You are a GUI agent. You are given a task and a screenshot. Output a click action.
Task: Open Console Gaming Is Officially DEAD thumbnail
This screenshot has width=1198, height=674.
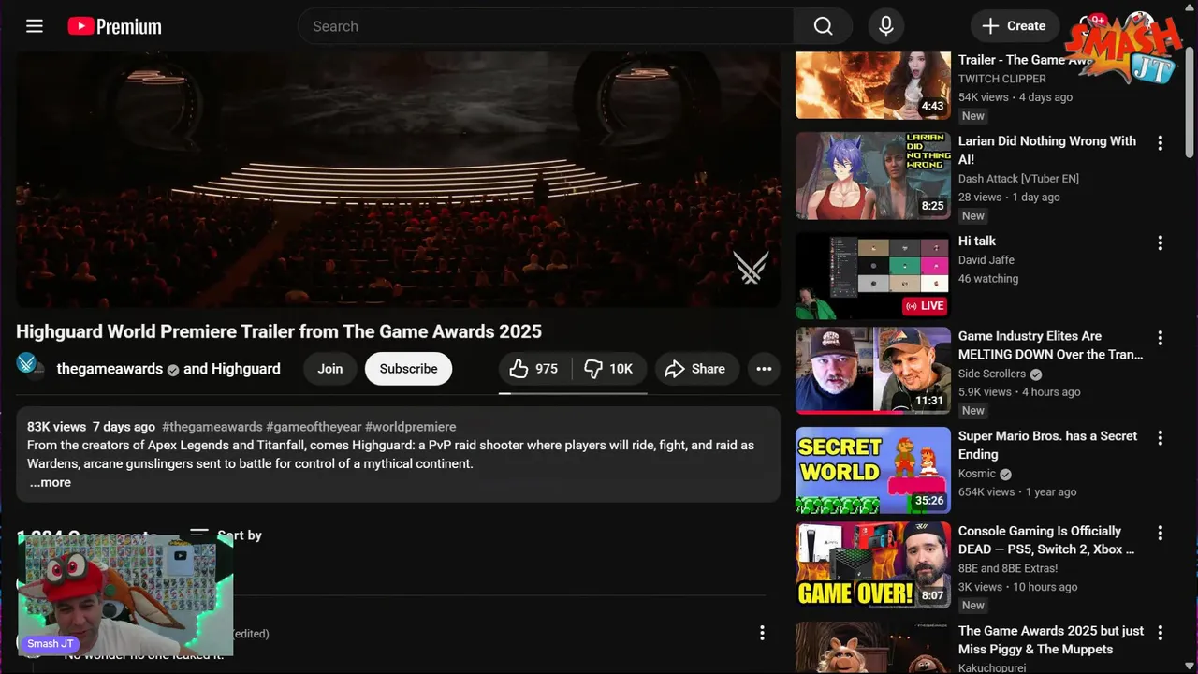coord(873,564)
